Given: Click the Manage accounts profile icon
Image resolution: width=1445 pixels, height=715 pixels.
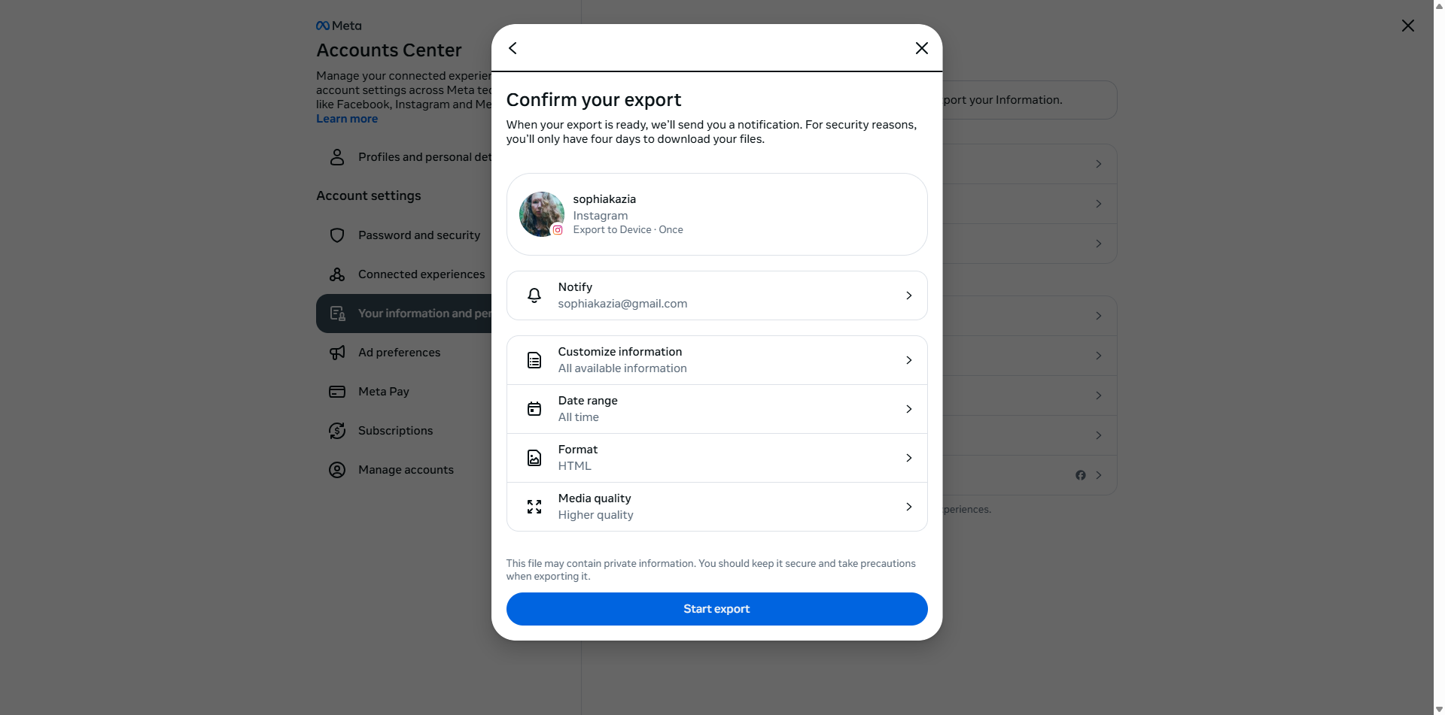Looking at the screenshot, I should [x=337, y=470].
